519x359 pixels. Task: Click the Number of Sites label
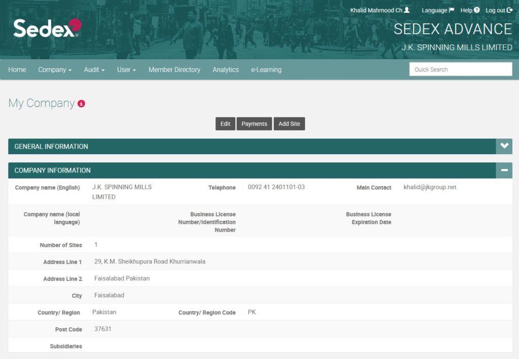coord(61,245)
